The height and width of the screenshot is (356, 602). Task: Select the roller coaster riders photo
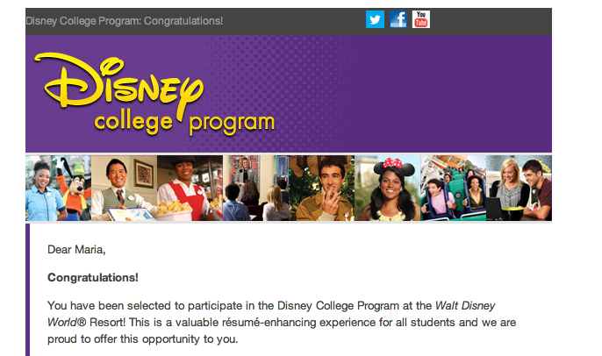454,188
